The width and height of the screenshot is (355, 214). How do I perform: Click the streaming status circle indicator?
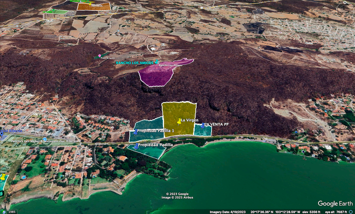tap(351, 212)
